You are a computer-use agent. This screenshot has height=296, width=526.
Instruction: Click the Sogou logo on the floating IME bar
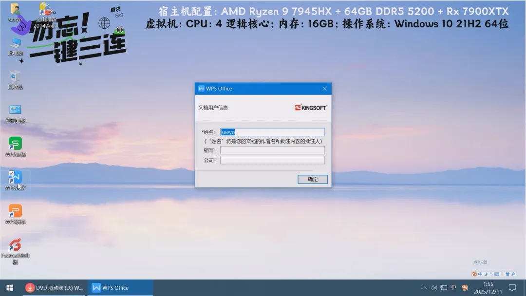pos(474,274)
